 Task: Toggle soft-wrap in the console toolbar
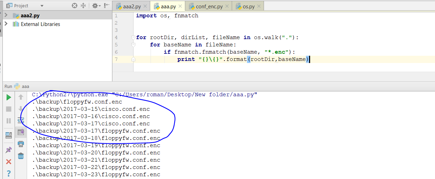(x=21, y=120)
